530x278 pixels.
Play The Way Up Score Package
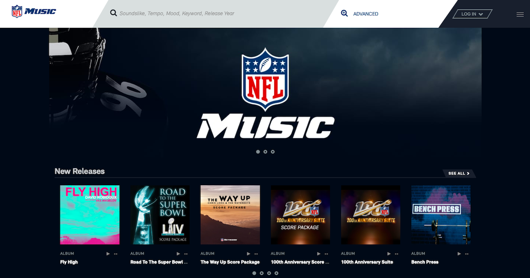pos(249,254)
